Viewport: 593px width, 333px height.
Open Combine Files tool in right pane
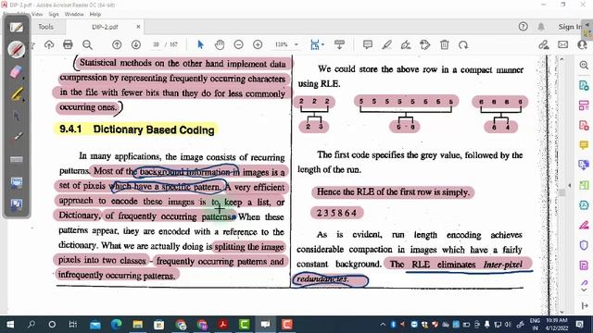pyautogui.click(x=584, y=165)
